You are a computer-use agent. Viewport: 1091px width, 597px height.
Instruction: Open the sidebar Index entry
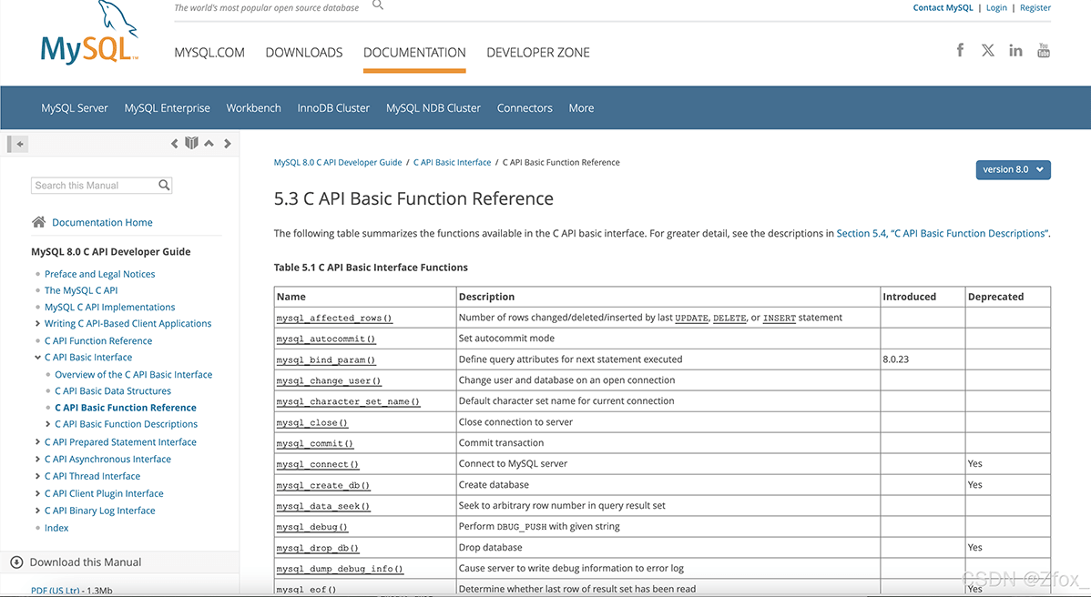click(x=56, y=528)
